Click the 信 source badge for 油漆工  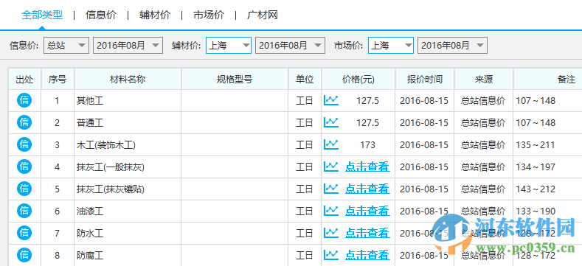24,211
